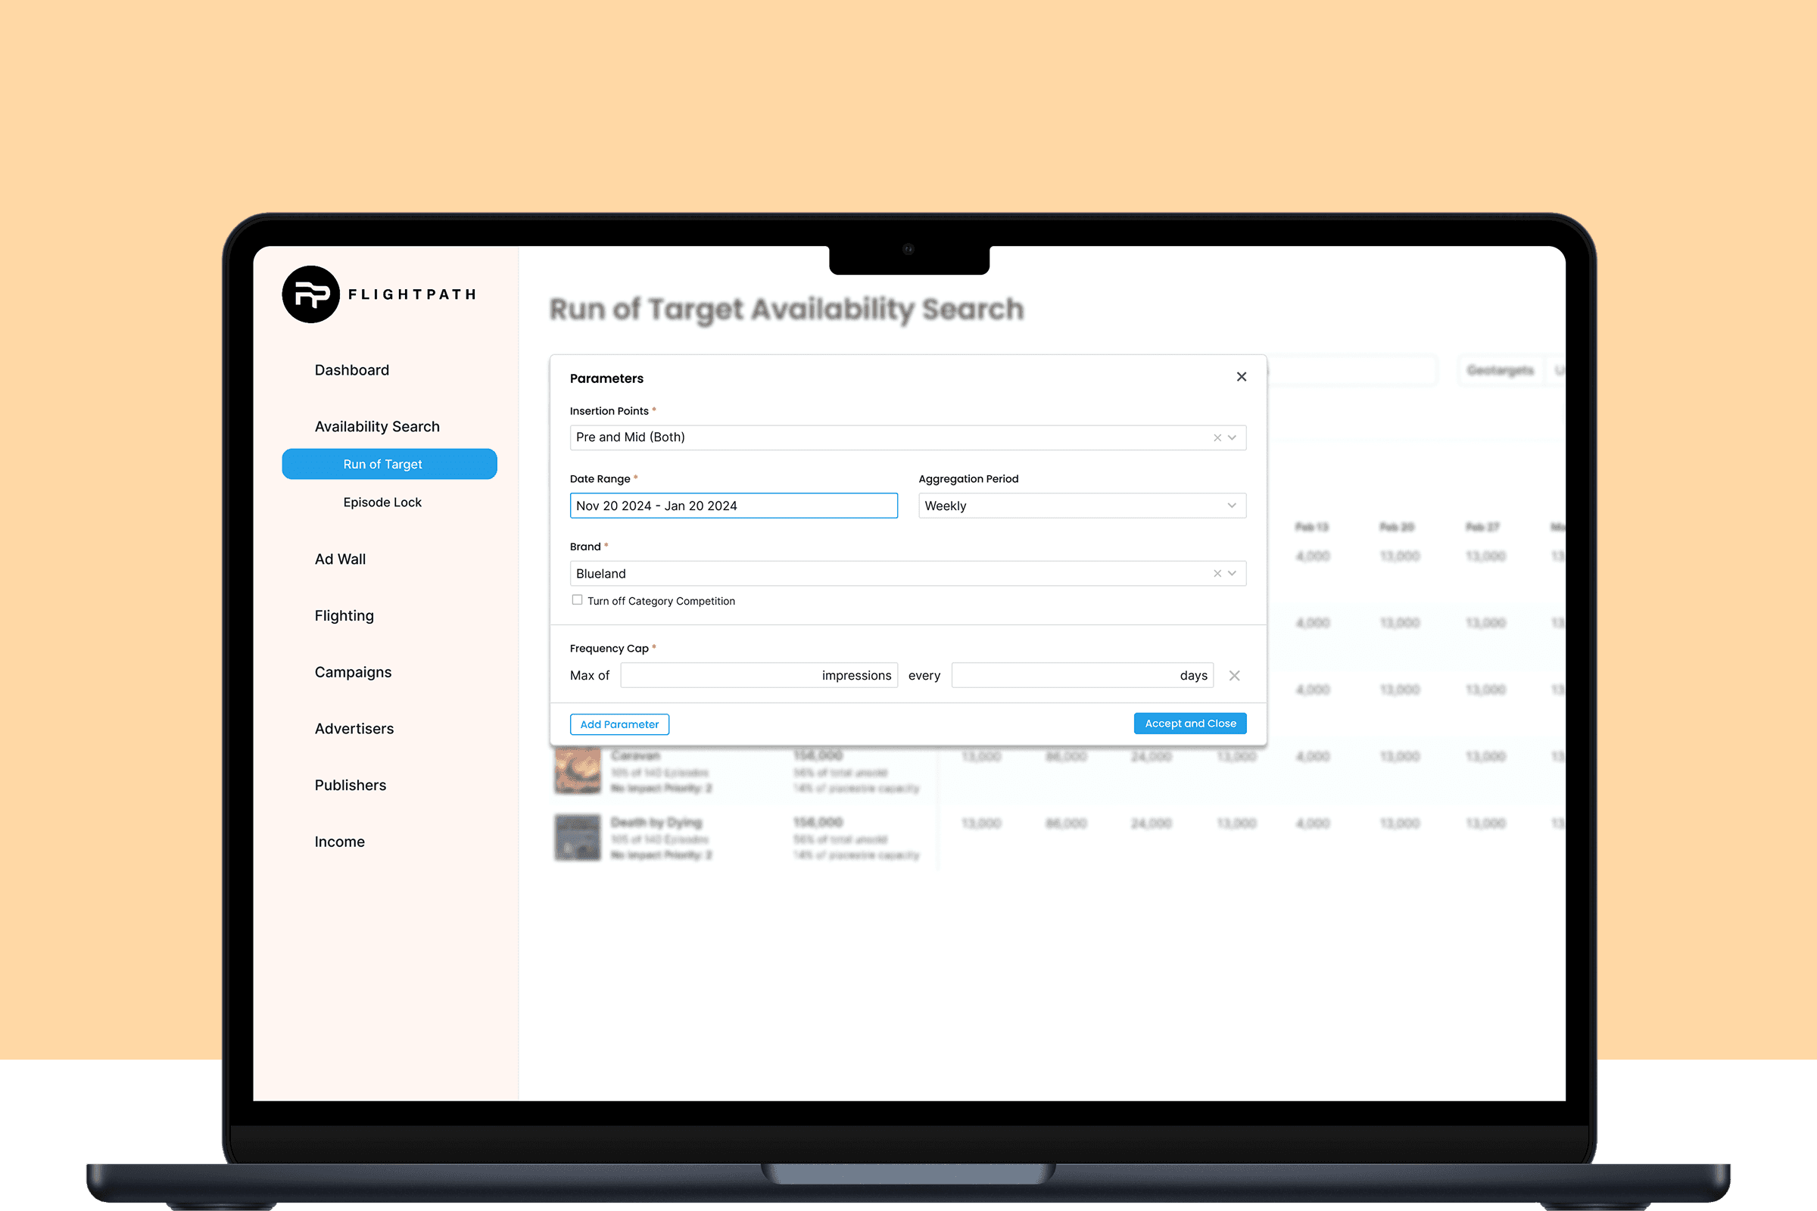Image resolution: width=1817 pixels, height=1211 pixels.
Task: Open the Aggregation Period Weekly dropdown
Action: (1082, 506)
